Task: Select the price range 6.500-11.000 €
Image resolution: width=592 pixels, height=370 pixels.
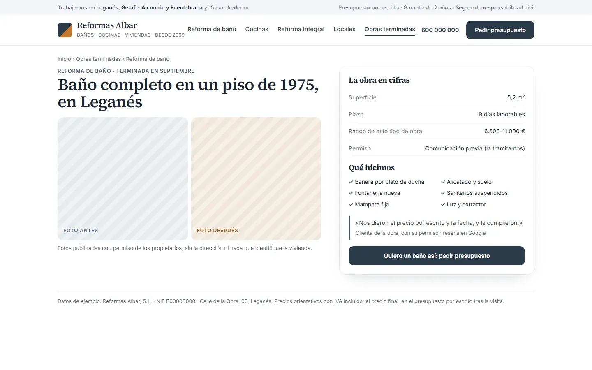Action: click(504, 131)
